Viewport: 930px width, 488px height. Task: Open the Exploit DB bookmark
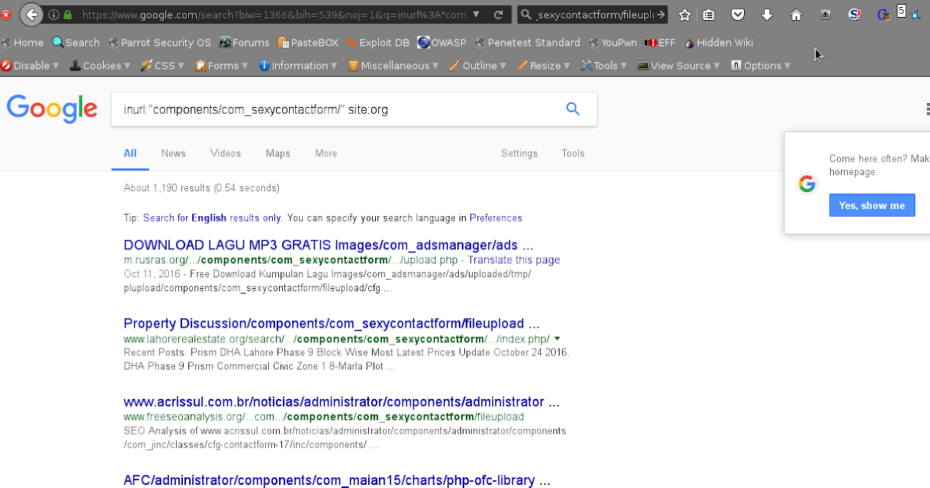click(378, 43)
